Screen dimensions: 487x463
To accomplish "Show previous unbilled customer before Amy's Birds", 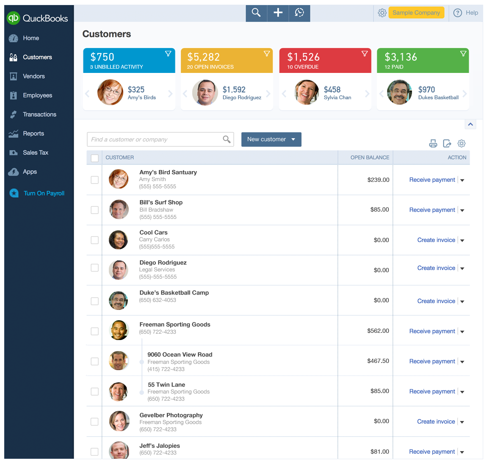I will [x=87, y=94].
